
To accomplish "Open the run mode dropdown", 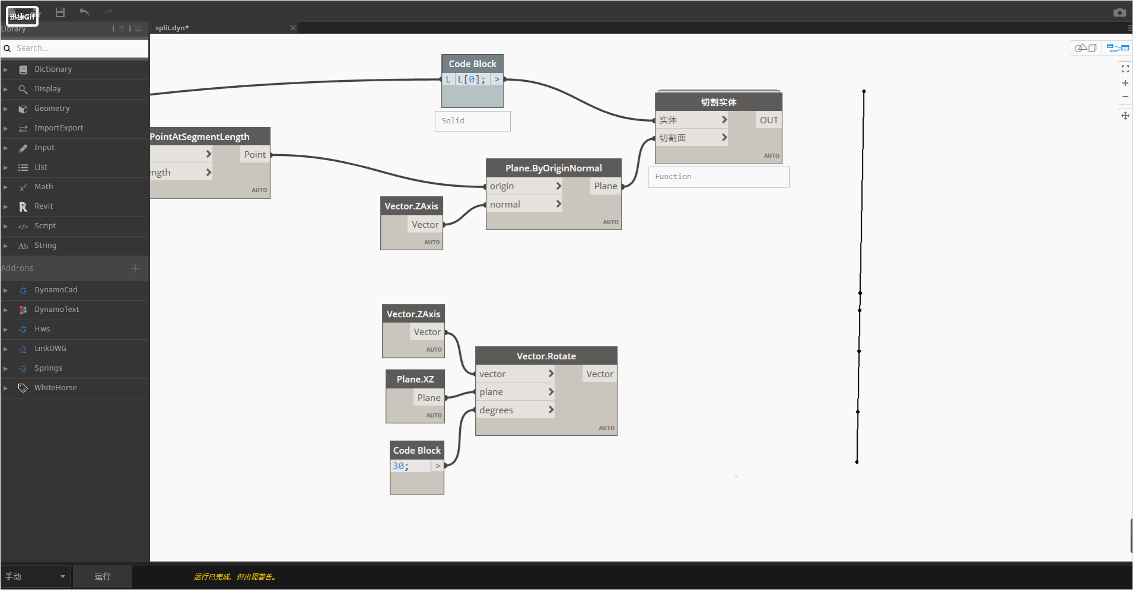I will coord(36,576).
